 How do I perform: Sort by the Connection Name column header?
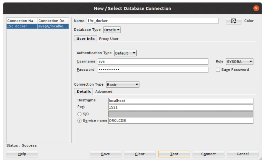coord(22,21)
